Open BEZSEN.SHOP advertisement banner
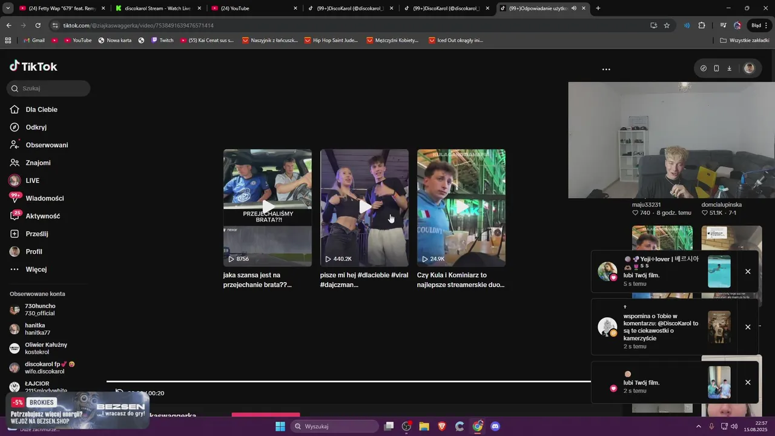 pyautogui.click(x=77, y=411)
